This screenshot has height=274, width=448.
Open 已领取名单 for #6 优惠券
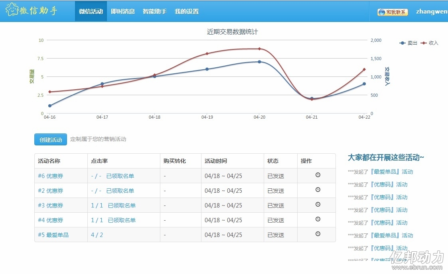[x=120, y=176]
